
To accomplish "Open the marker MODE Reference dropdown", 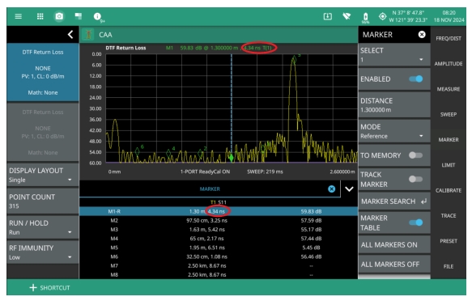I will coord(394,131).
